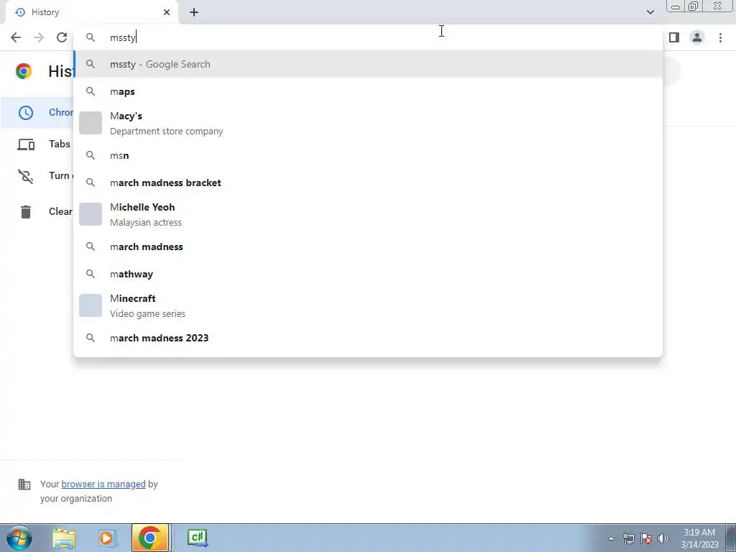Launch Windows Media Player from taskbar
Viewport: 736px width, 552px height.
[107, 538]
